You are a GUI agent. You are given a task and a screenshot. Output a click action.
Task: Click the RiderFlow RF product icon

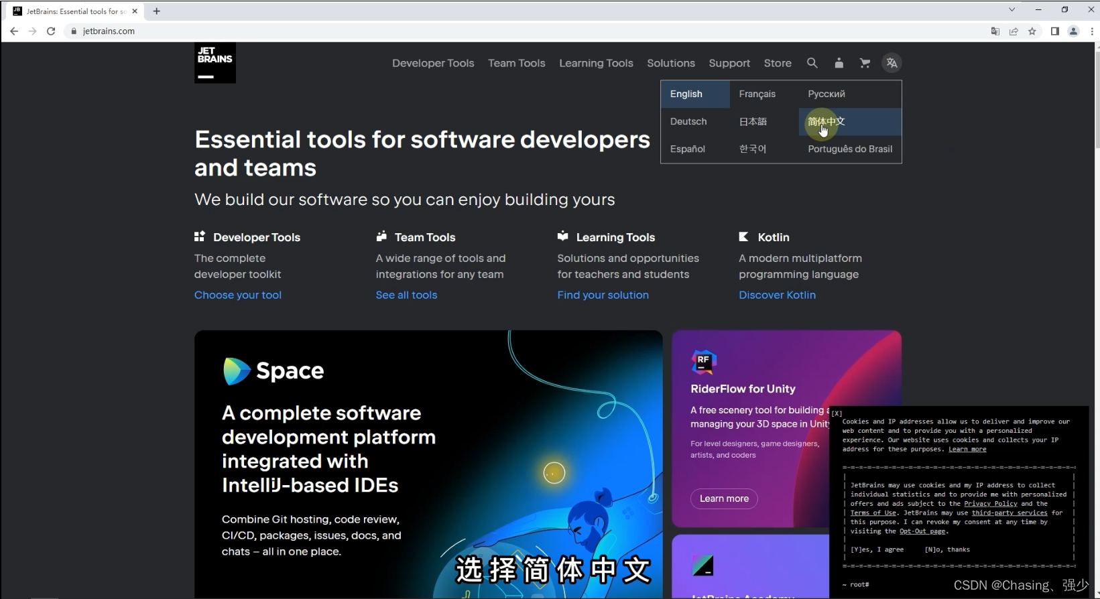click(x=703, y=362)
